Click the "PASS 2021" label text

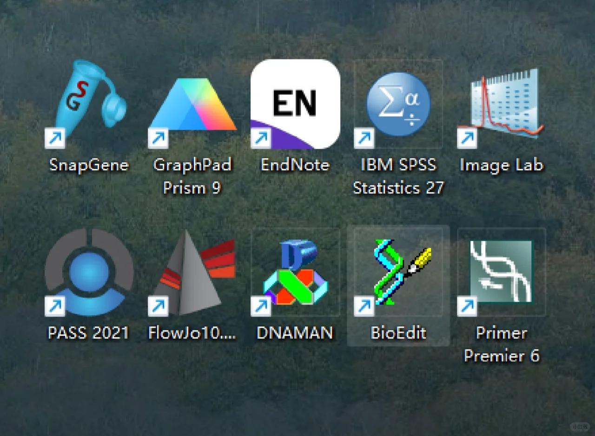coord(88,333)
